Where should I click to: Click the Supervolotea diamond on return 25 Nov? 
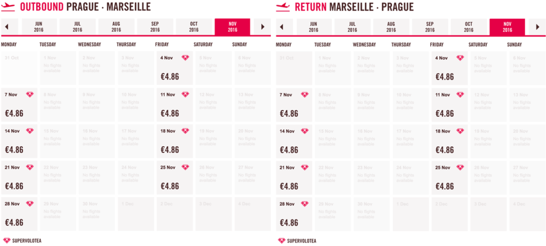click(460, 167)
